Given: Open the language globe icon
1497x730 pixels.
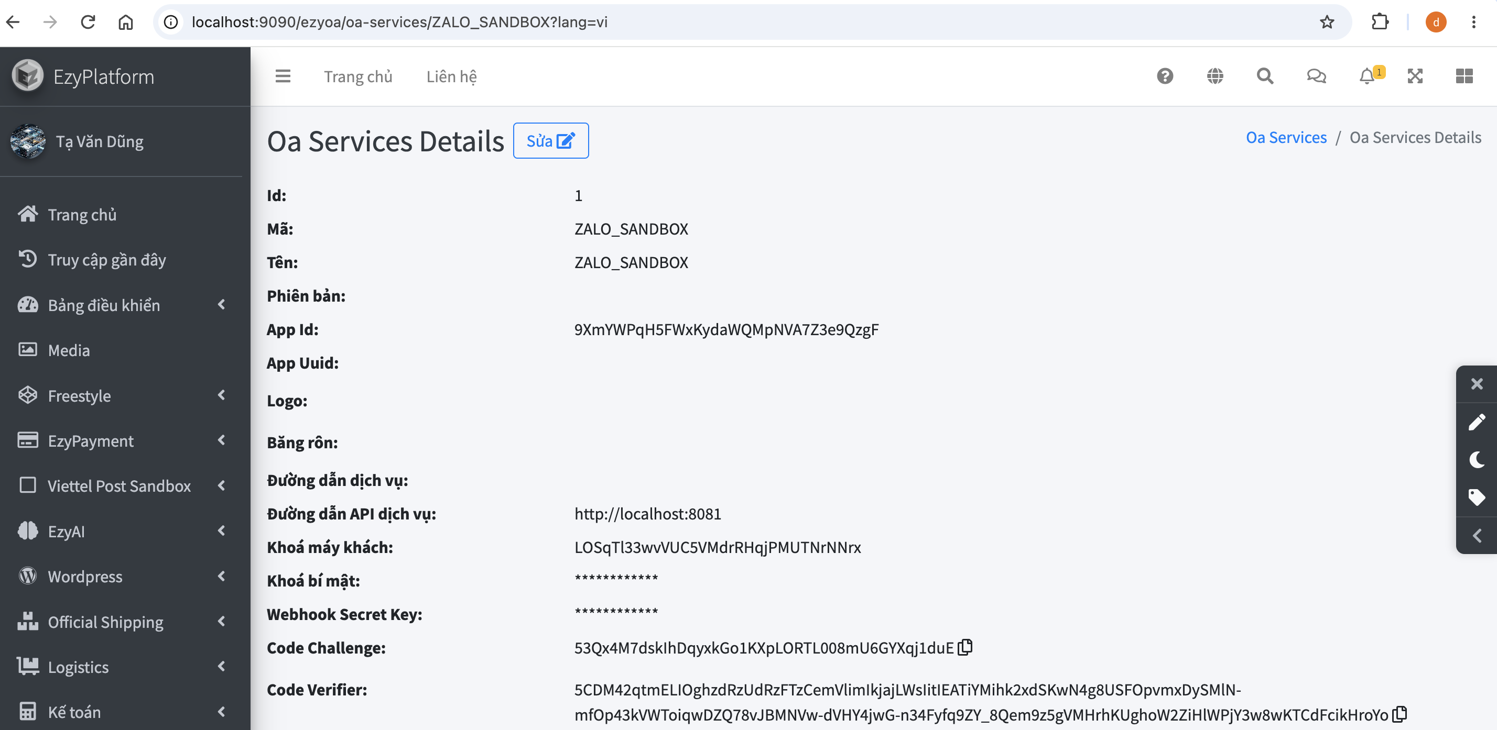Looking at the screenshot, I should pos(1214,76).
